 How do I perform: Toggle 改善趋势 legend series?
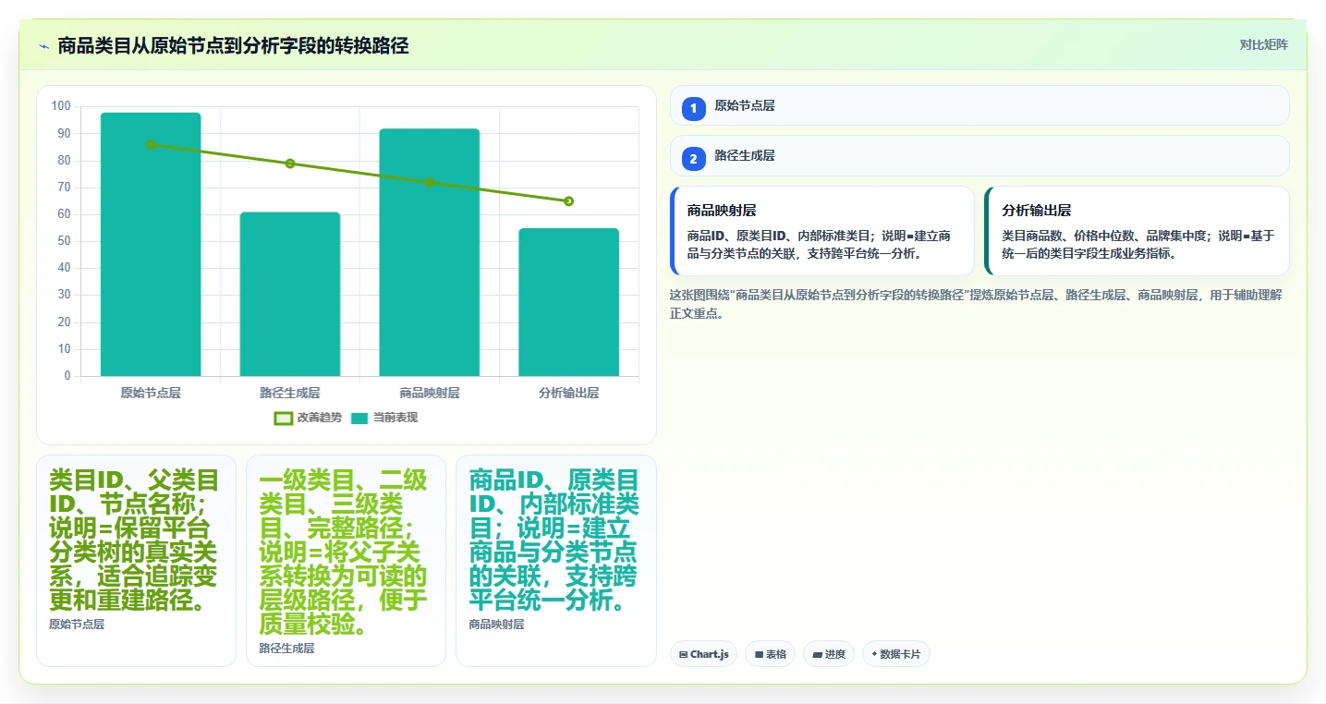[x=308, y=418]
